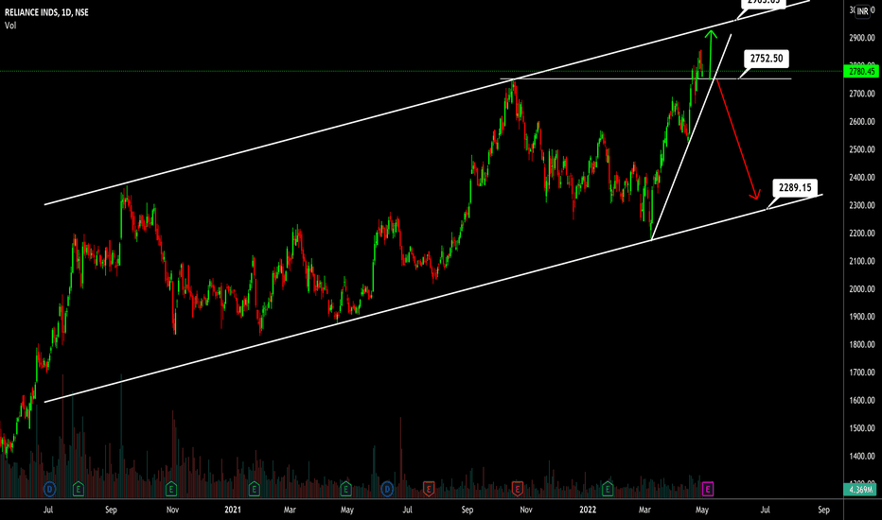Screen dimensions: 882x520
Task: Click the green earnings marker after 2022 label
Action: (608, 489)
